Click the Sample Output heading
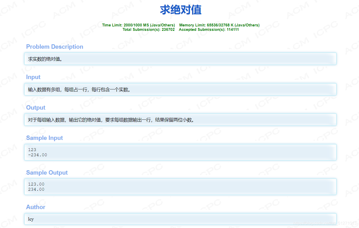Viewport: 359px width, 228px height. (47, 173)
